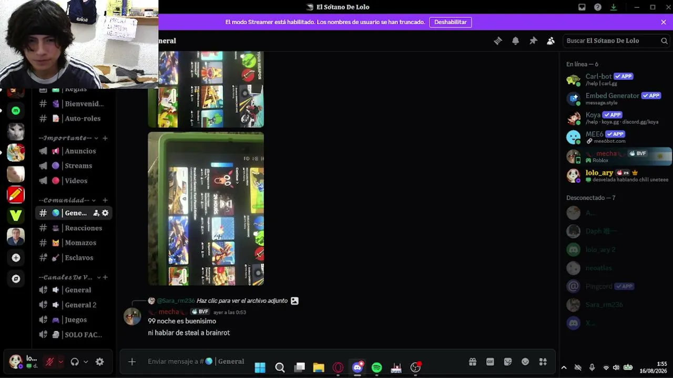This screenshot has width=673, height=378.
Task: Collapse the Importante category
Action: 68,138
